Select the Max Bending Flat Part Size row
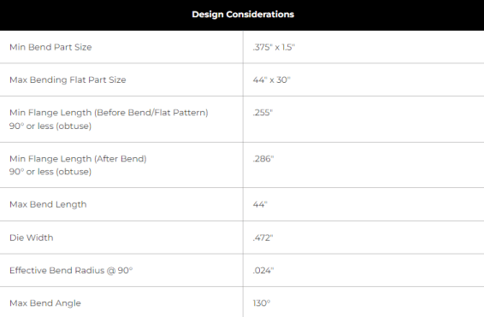This screenshot has width=484, height=317. point(242,79)
